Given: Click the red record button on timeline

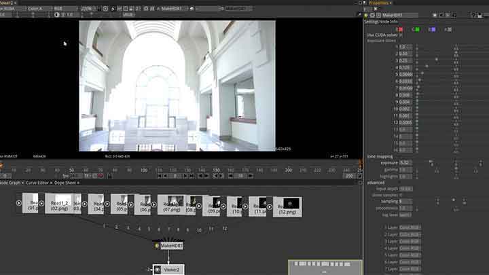Looking at the screenshot, I should pyautogui.click(x=101, y=176).
